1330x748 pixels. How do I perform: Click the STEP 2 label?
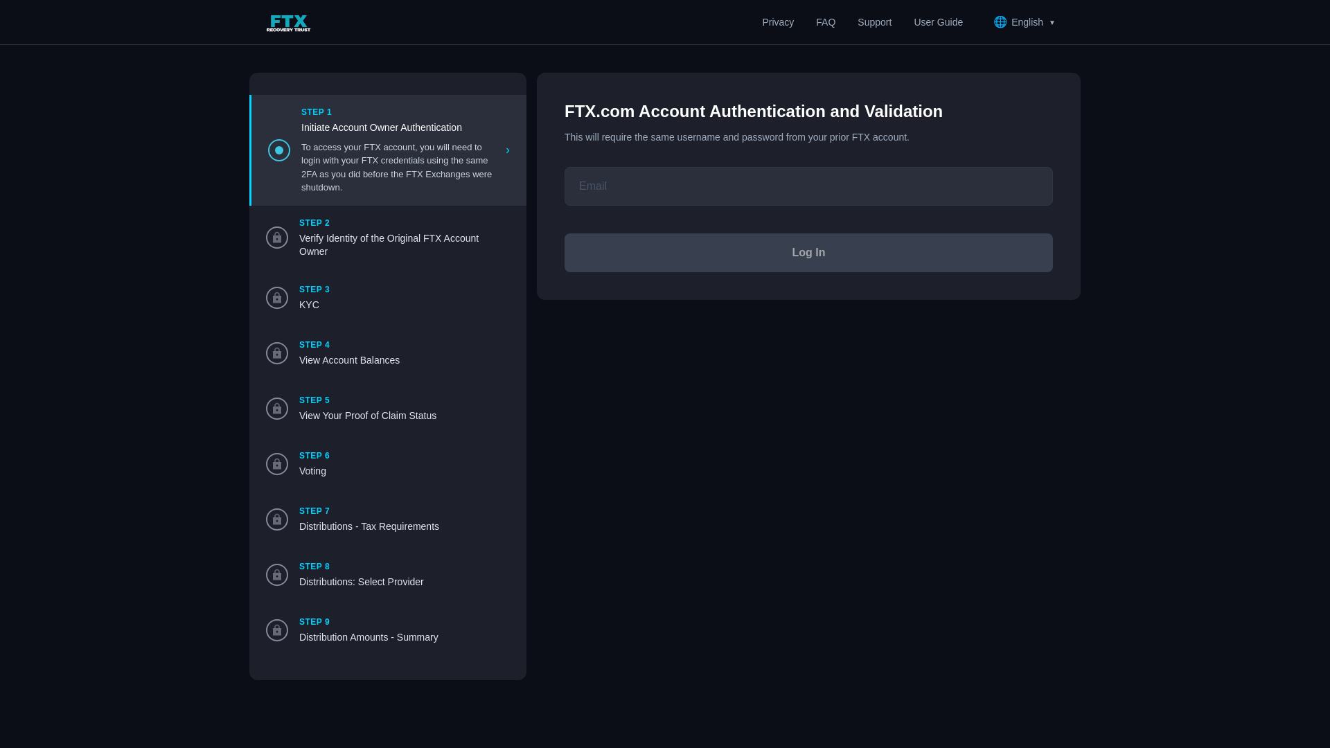(x=314, y=223)
